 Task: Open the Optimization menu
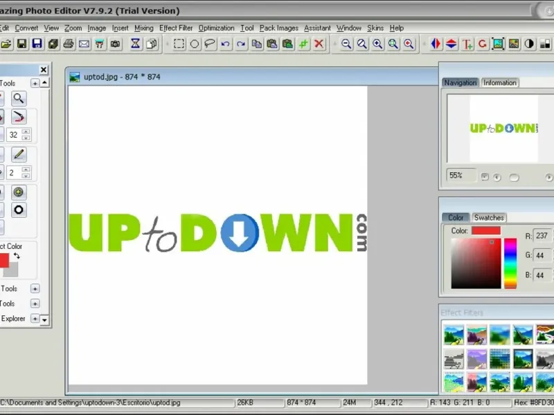[216, 28]
